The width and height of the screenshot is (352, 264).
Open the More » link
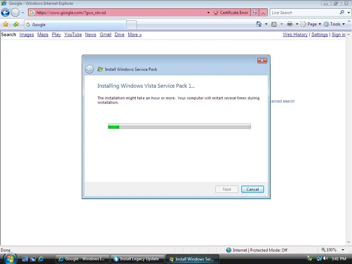pyautogui.click(x=135, y=35)
